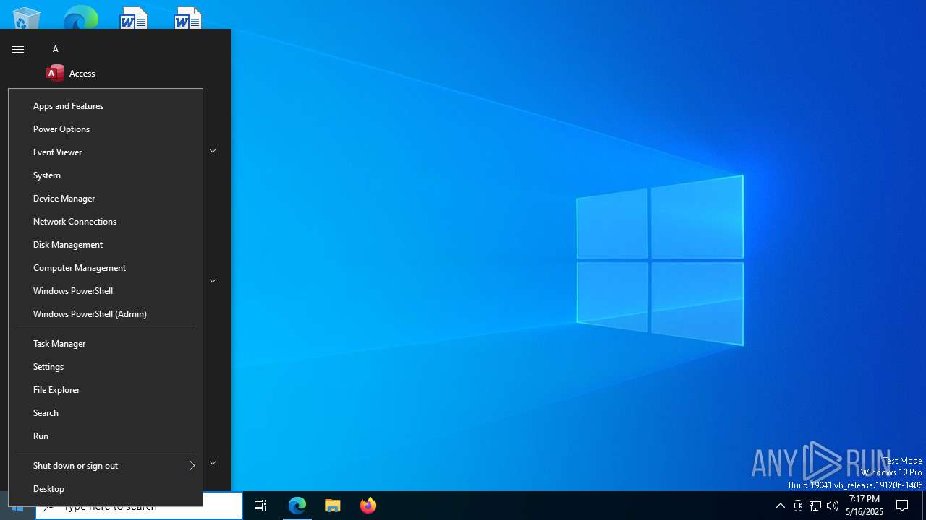
Task: Open the Microsoft Edge desktop shortcut
Action: pyautogui.click(x=80, y=17)
